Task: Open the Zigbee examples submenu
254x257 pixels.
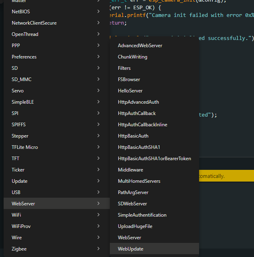Action: point(57,249)
